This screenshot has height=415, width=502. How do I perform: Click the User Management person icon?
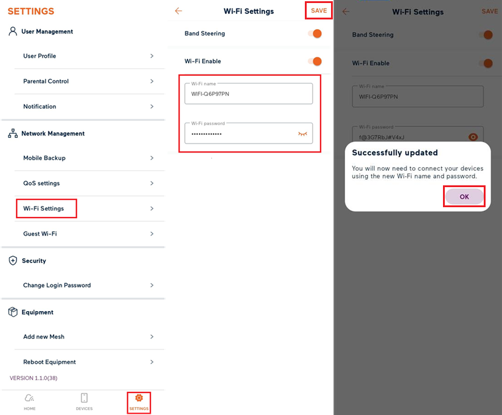click(13, 30)
